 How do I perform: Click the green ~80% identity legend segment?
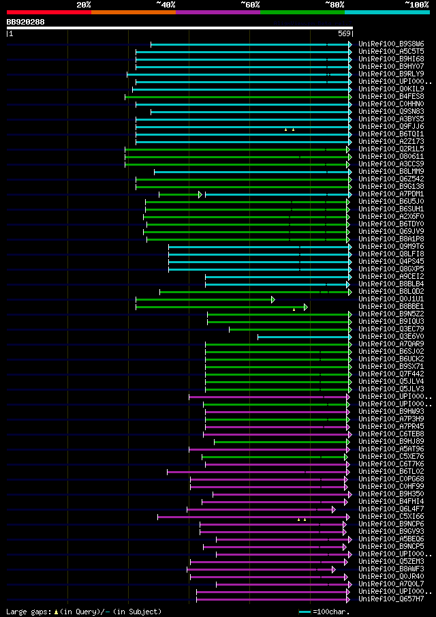coord(302,12)
